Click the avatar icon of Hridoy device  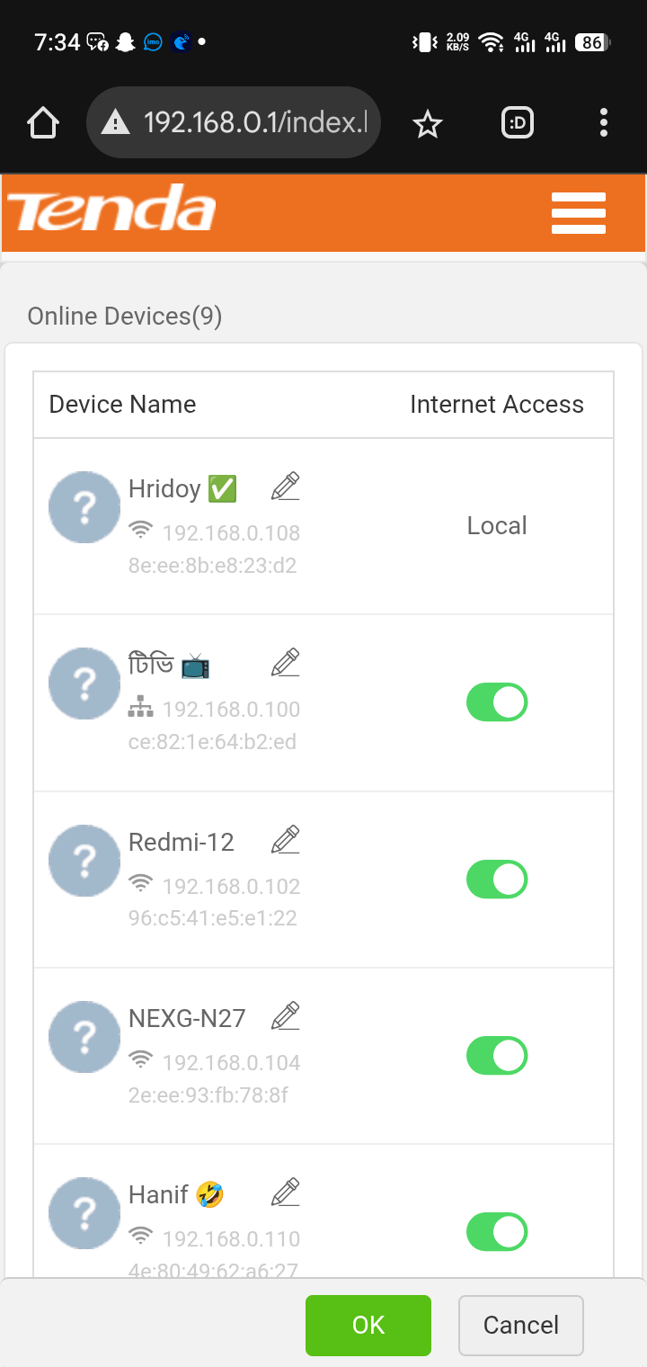(x=84, y=507)
